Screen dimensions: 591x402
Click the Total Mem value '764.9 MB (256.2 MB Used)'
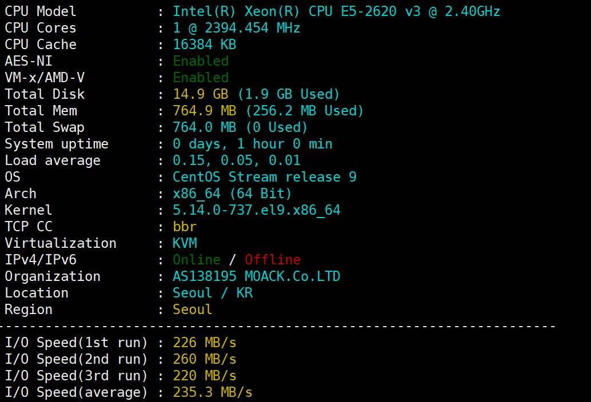click(x=268, y=111)
